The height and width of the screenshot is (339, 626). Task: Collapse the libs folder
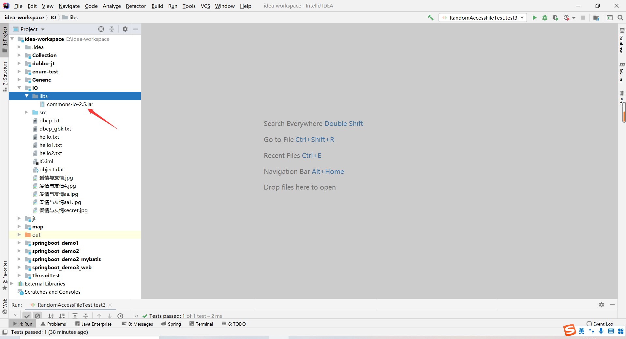26,96
